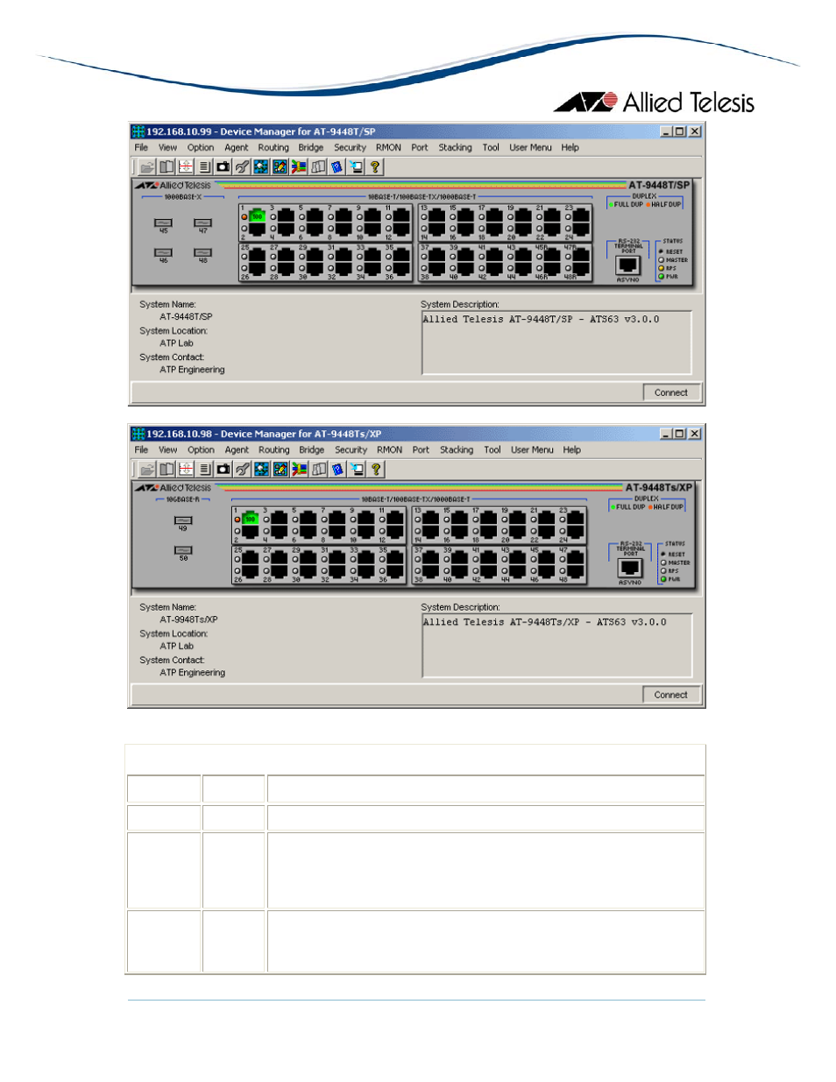Open Option menu in the AT-9448Ts/XP window
The width and height of the screenshot is (836, 1082).
[x=201, y=449]
